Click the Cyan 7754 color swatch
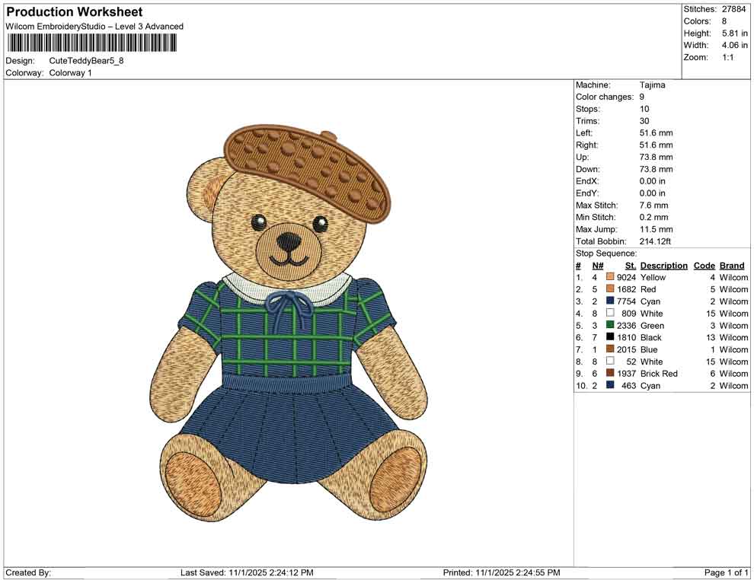This screenshot has height=580, width=754. [609, 301]
